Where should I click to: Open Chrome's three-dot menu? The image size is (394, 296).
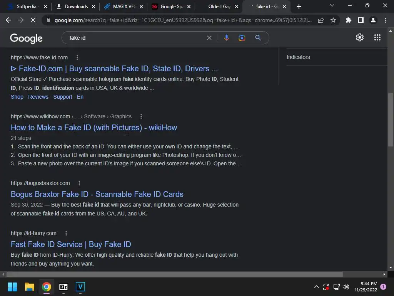[x=386, y=20]
